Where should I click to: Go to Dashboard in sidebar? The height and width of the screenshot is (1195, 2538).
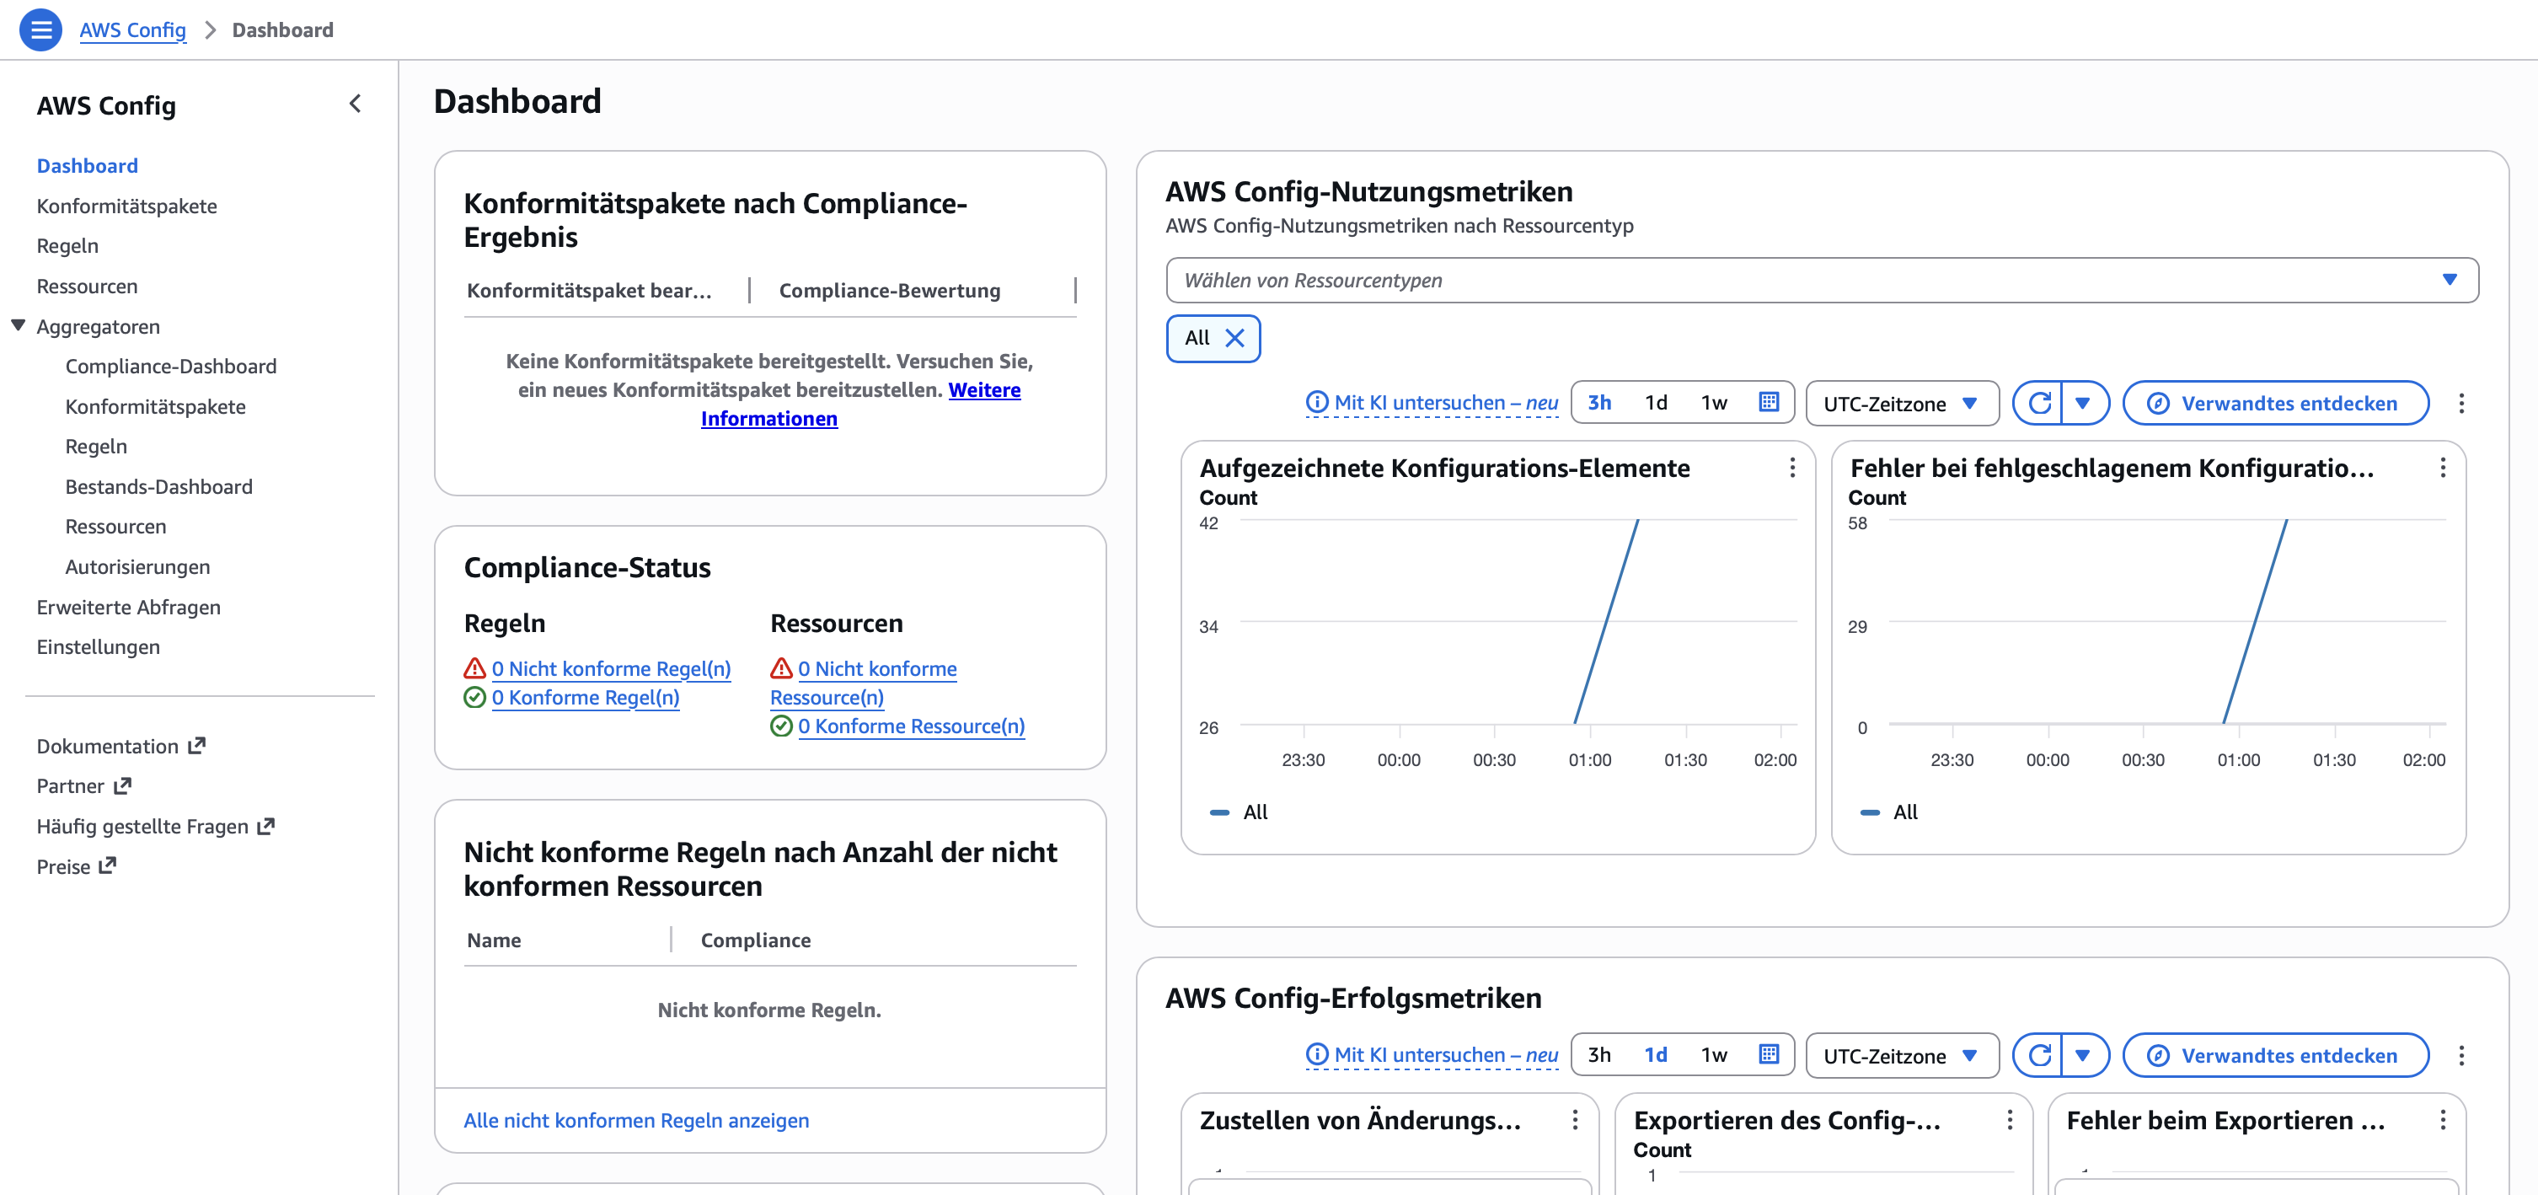point(87,165)
